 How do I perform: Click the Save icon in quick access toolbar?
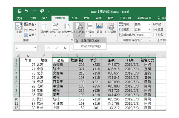[x=20, y=11]
